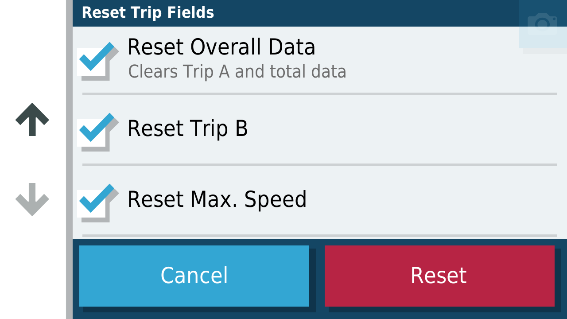
Task: Click 'Clears Trip A and total data' subtitle
Action: click(x=237, y=72)
